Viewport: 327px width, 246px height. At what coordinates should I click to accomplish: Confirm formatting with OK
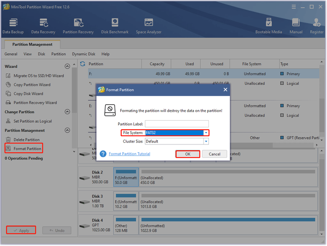(188, 154)
